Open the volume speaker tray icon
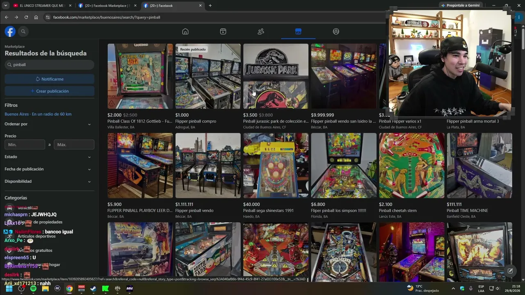 [x=498, y=288]
